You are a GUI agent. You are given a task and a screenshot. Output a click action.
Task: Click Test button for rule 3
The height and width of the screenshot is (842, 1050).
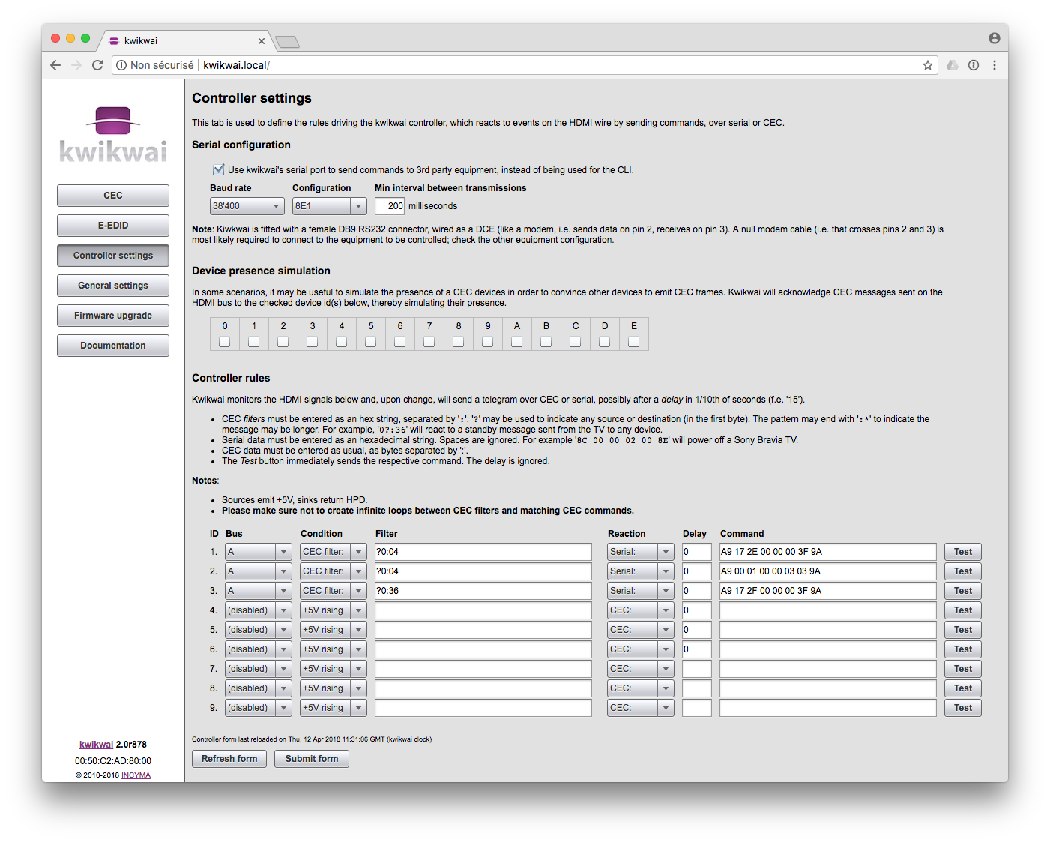[963, 591]
